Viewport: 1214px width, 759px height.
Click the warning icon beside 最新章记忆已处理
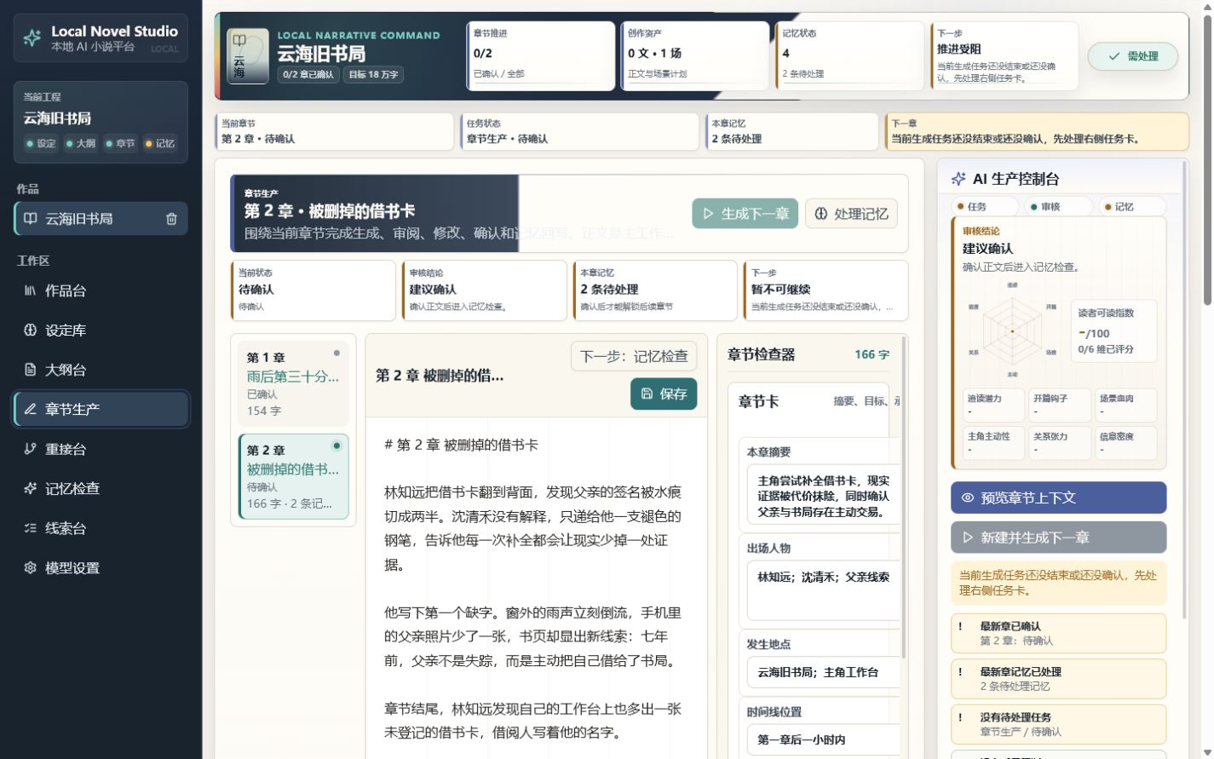960,671
